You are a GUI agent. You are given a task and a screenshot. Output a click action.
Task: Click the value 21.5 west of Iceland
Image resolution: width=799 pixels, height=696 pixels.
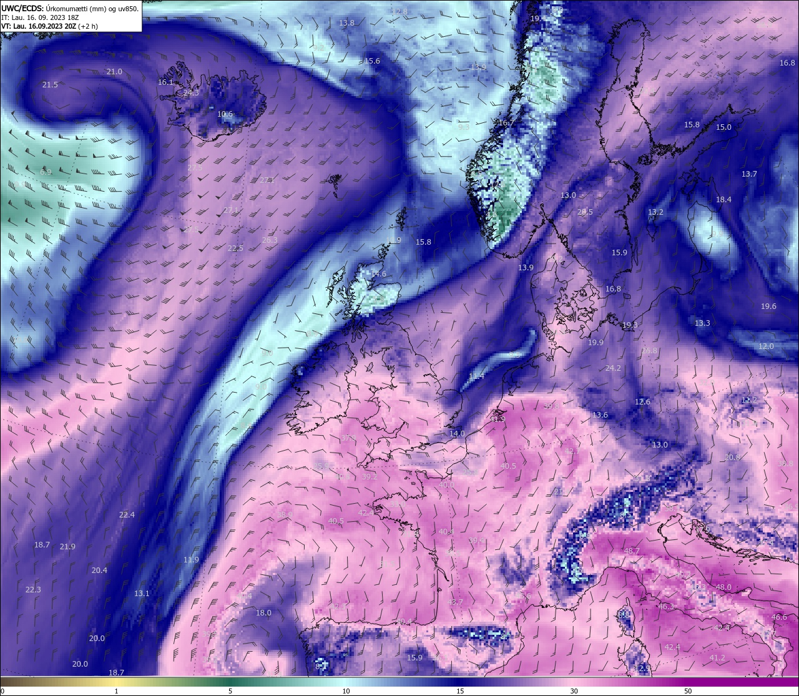click(x=50, y=85)
